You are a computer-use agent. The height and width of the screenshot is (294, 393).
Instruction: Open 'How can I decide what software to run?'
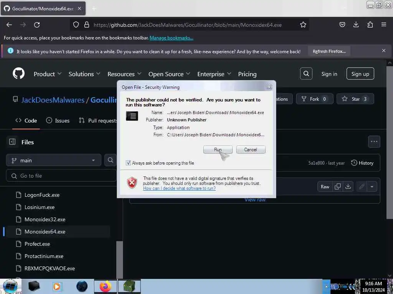click(179, 188)
